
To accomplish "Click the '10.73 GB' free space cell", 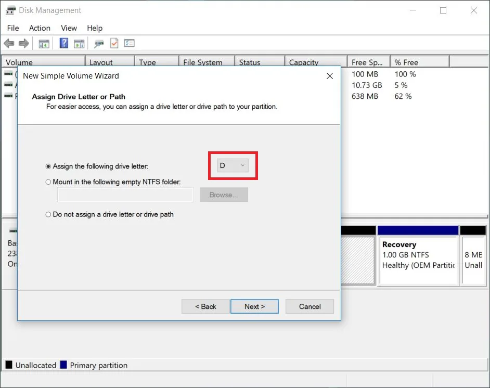I will (x=367, y=85).
